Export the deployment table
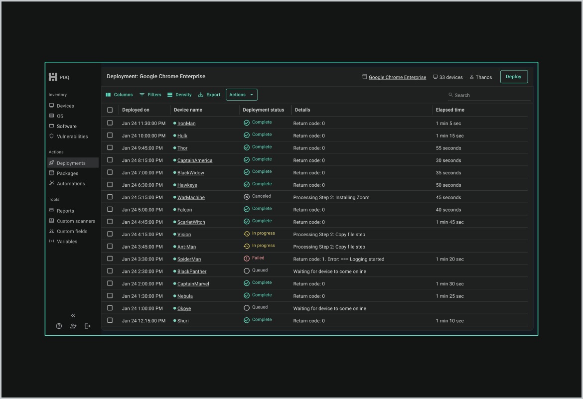The height and width of the screenshot is (399, 583). 209,95
